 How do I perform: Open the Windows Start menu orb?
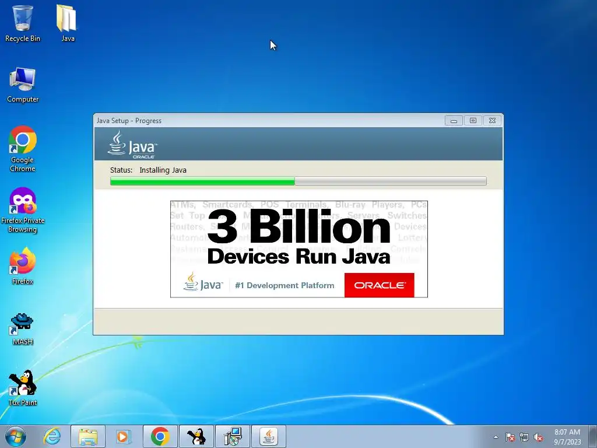point(15,436)
